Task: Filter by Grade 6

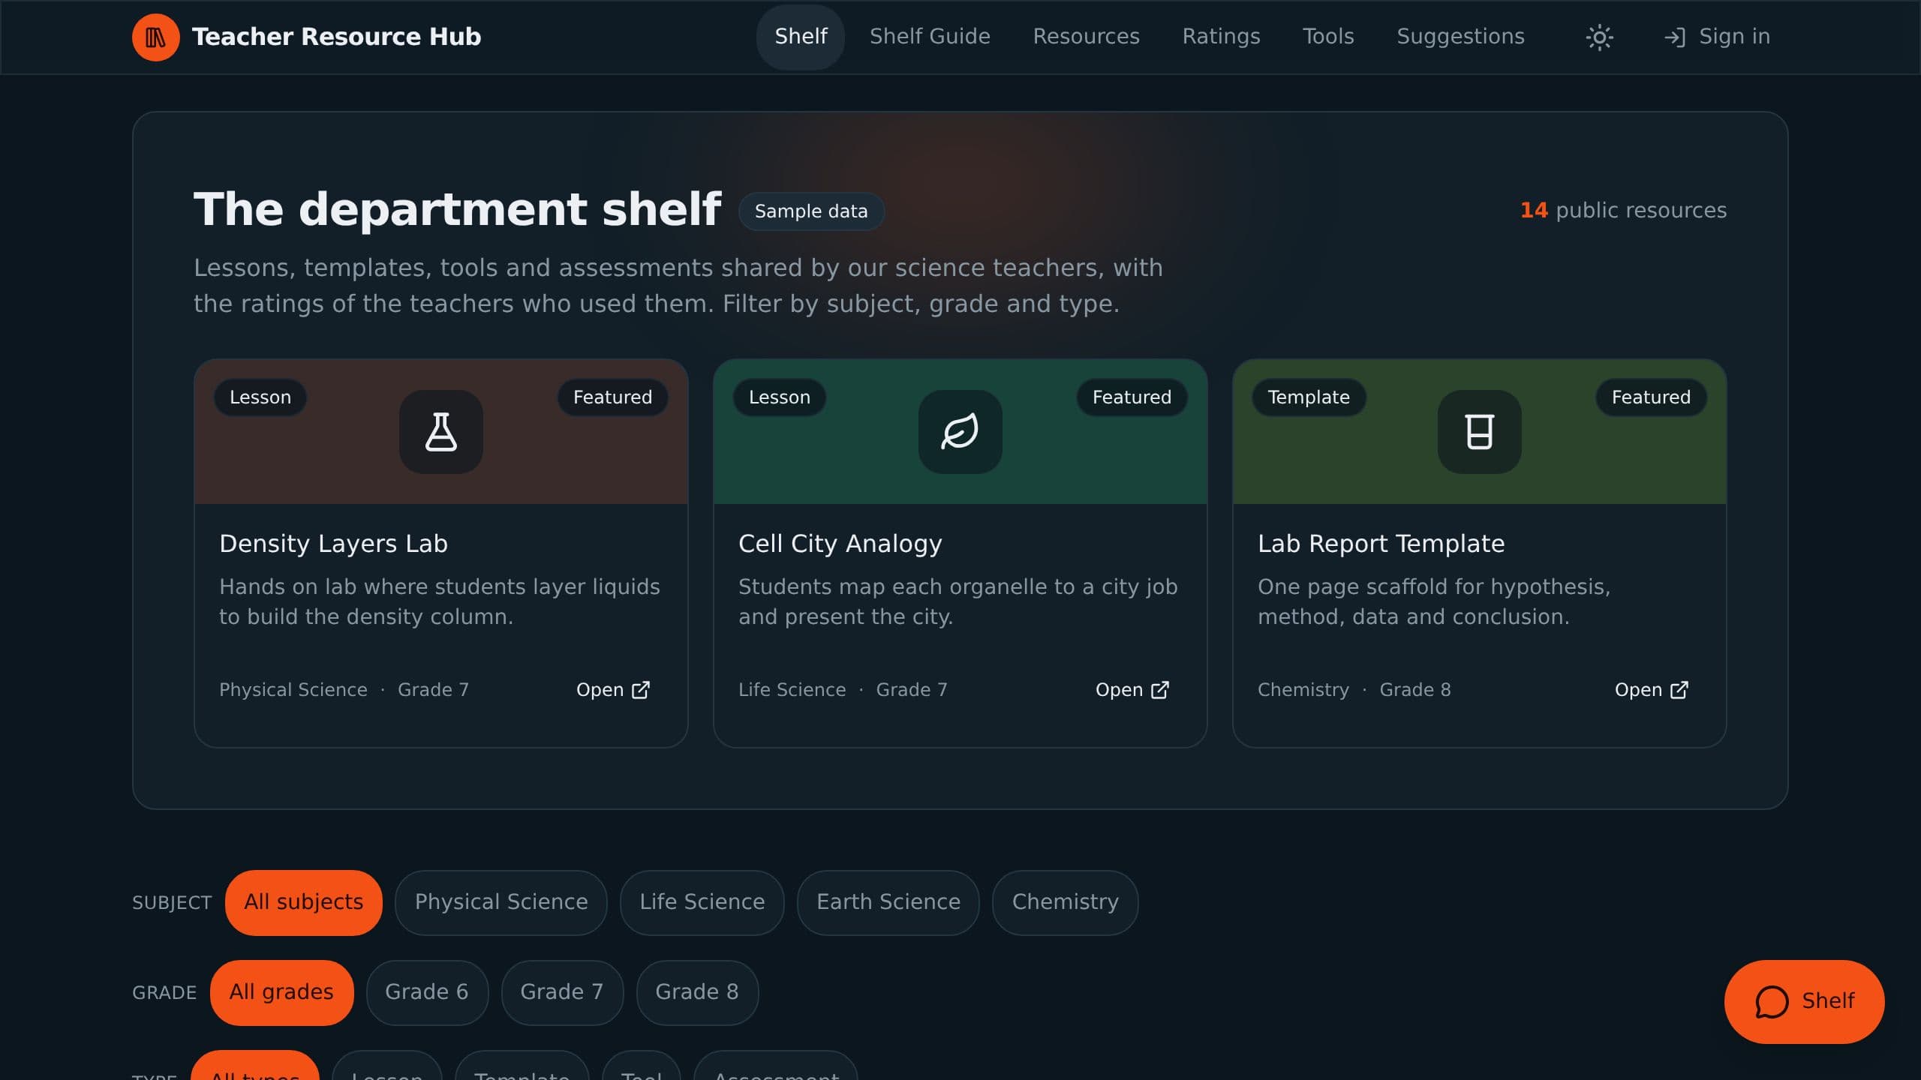Action: [x=427, y=992]
